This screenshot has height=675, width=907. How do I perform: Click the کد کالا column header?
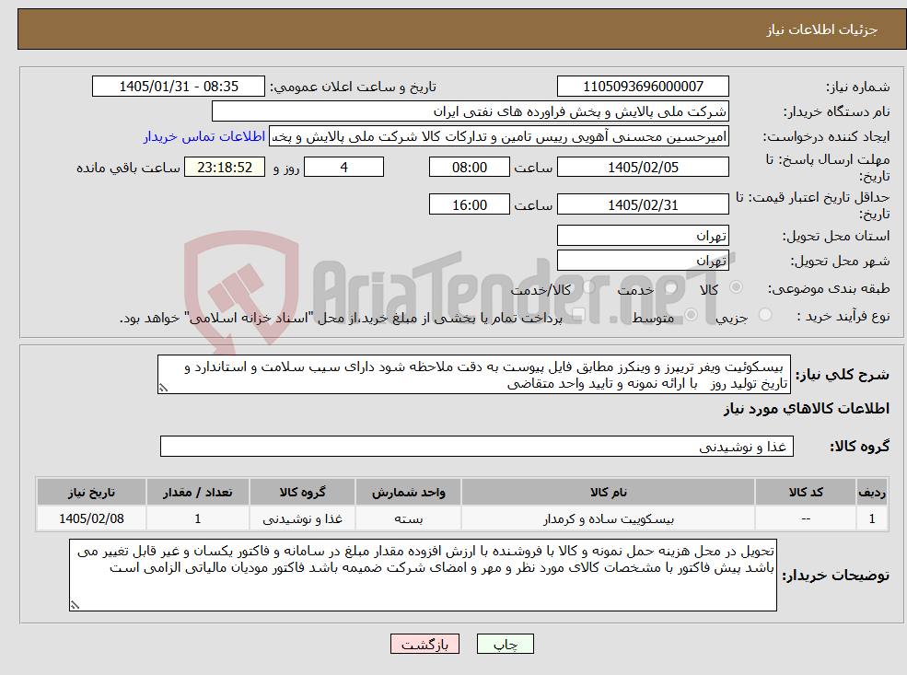pyautogui.click(x=806, y=493)
